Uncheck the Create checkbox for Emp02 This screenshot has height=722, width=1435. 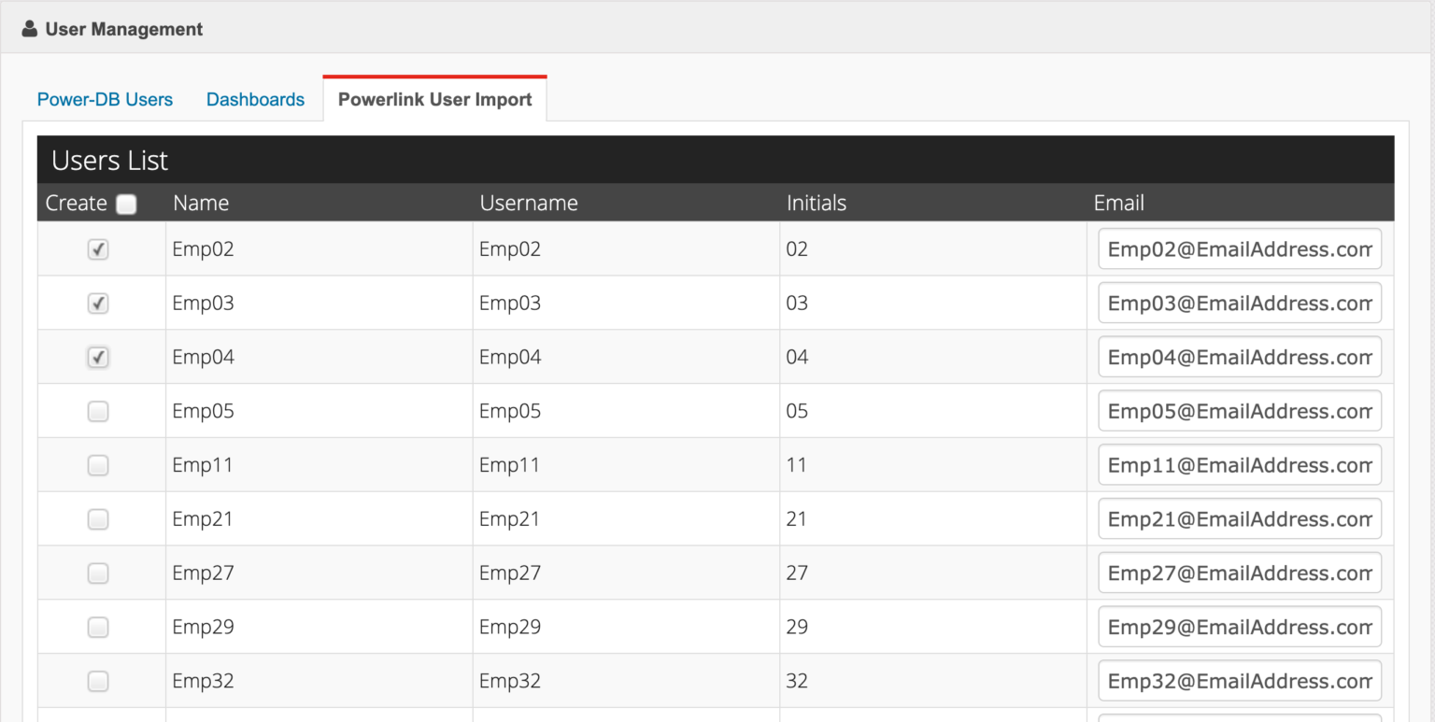98,248
